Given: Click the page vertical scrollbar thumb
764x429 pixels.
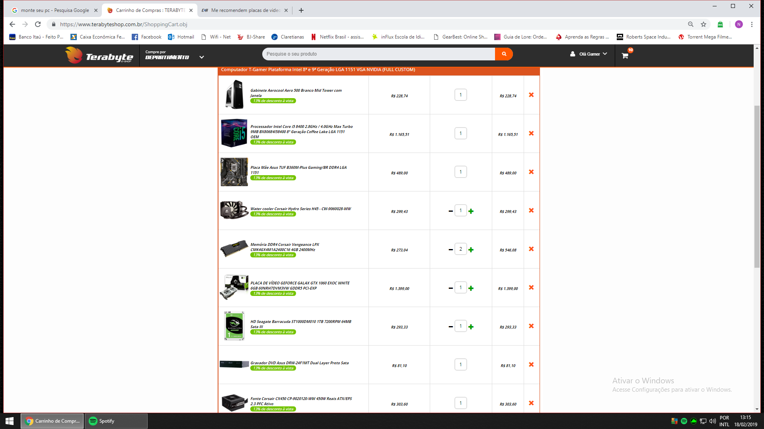Looking at the screenshot, I should [757, 187].
